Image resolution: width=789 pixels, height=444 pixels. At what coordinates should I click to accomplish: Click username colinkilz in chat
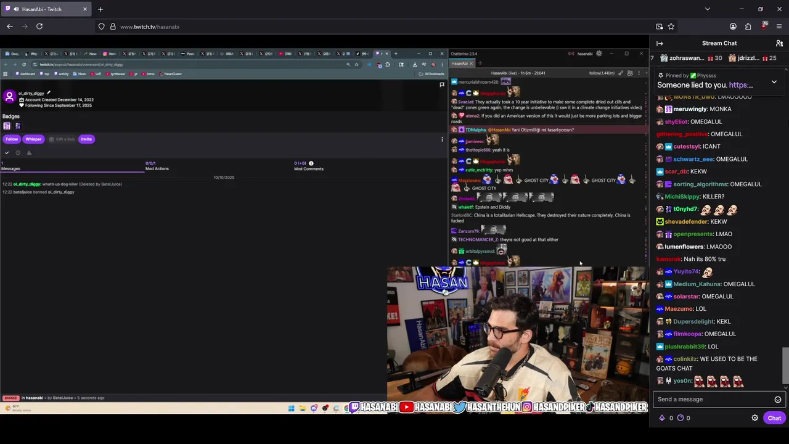pyautogui.click(x=685, y=359)
